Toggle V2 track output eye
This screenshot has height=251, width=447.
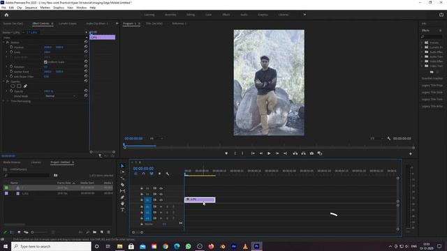point(161,194)
